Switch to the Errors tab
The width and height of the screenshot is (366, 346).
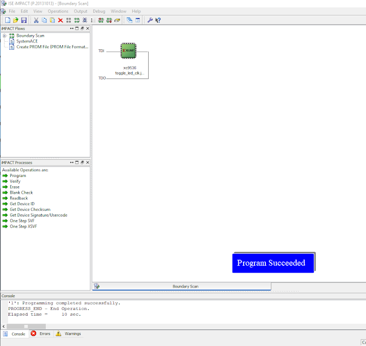point(41,333)
